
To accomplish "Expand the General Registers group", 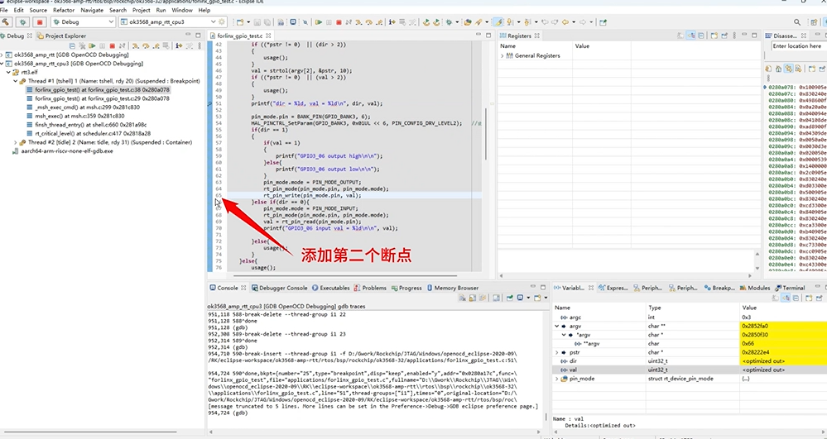I will [x=502, y=56].
